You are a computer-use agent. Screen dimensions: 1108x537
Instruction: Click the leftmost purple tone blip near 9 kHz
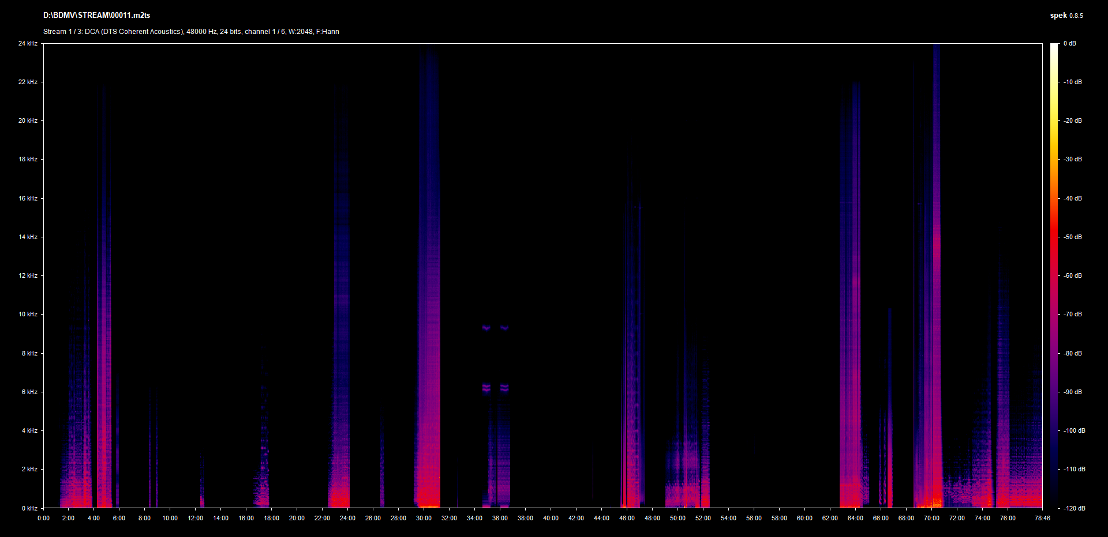(x=486, y=327)
